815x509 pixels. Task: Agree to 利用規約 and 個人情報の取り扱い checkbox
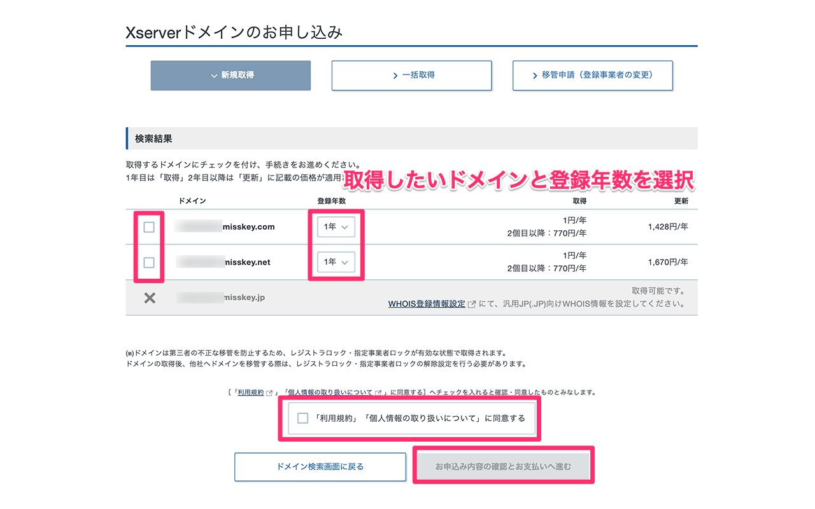[x=303, y=418]
